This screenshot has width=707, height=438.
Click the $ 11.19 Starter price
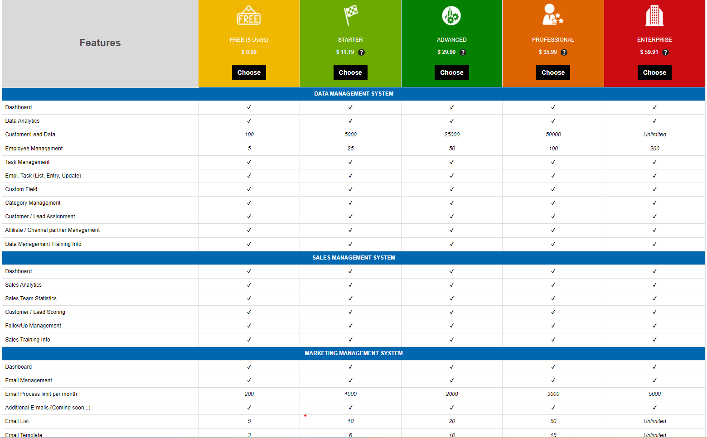coord(345,52)
